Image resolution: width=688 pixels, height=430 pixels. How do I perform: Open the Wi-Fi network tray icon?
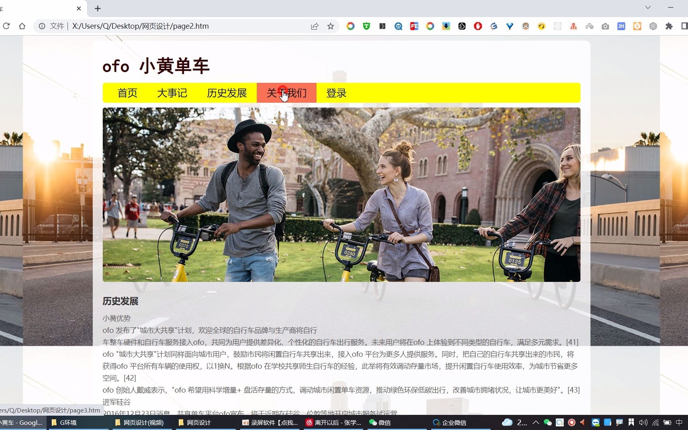click(x=655, y=422)
